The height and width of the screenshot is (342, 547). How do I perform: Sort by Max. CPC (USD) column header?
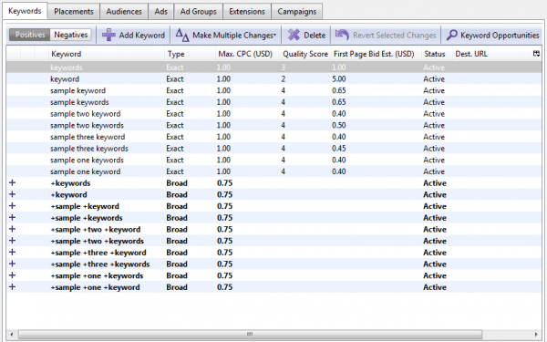pyautogui.click(x=248, y=54)
